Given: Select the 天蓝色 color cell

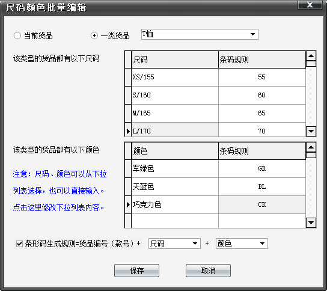Looking at the screenshot, I should coord(175,187).
